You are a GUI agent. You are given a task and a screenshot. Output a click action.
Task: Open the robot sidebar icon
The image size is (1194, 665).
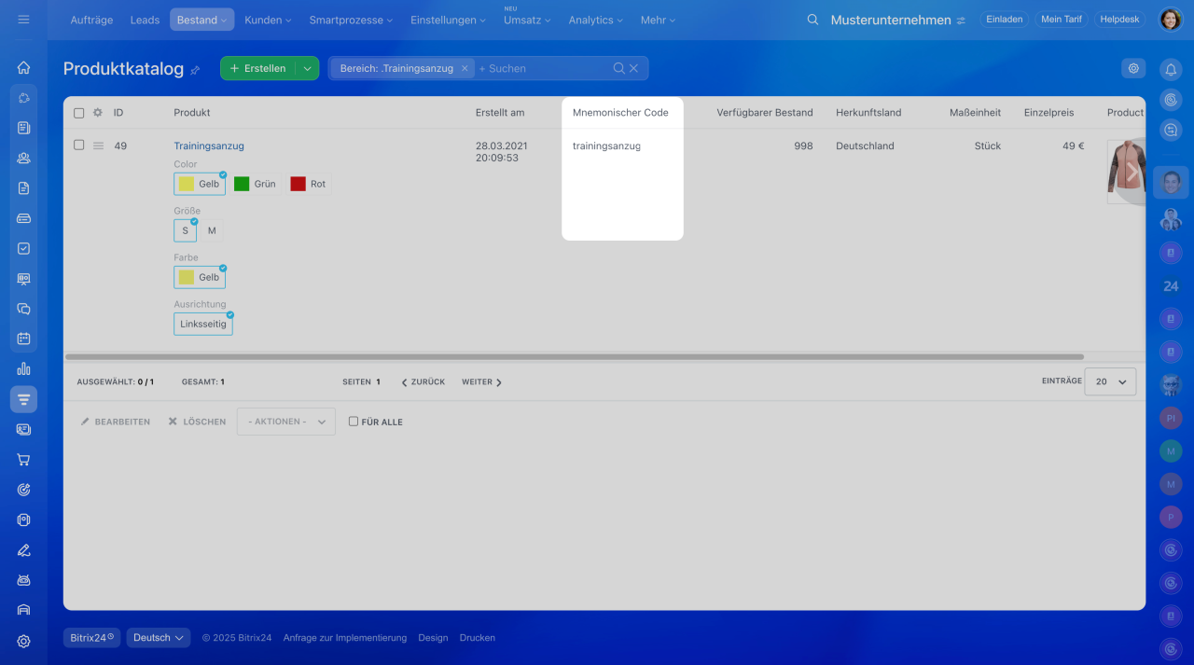pyautogui.click(x=23, y=579)
